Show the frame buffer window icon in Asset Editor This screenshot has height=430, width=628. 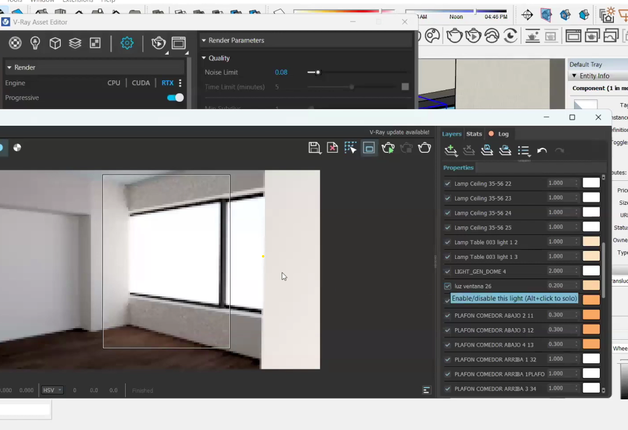tap(178, 43)
